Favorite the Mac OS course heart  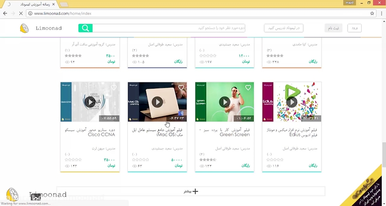click(181, 88)
